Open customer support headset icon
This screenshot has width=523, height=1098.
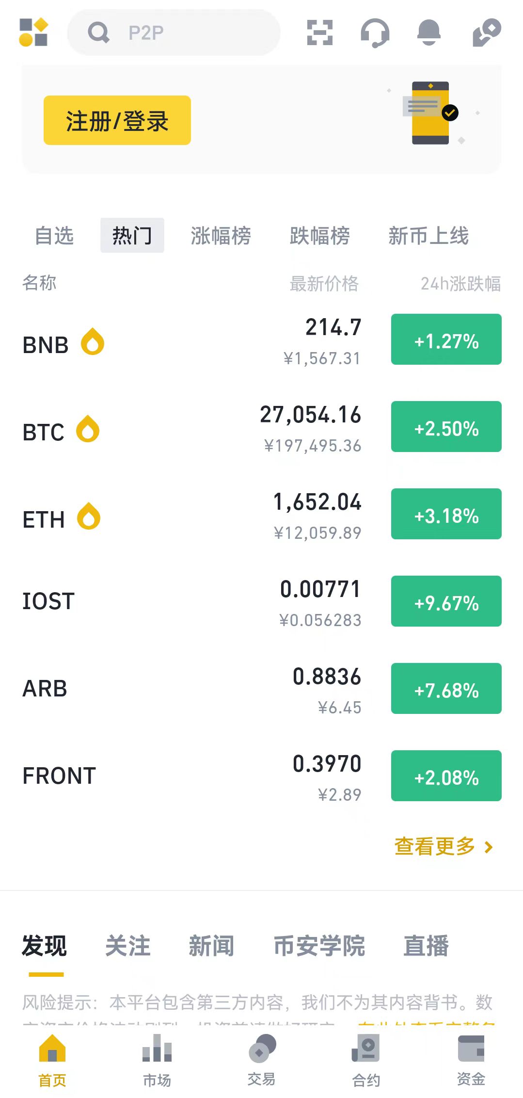[375, 32]
